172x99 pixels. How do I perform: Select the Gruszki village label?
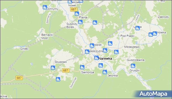134,70
